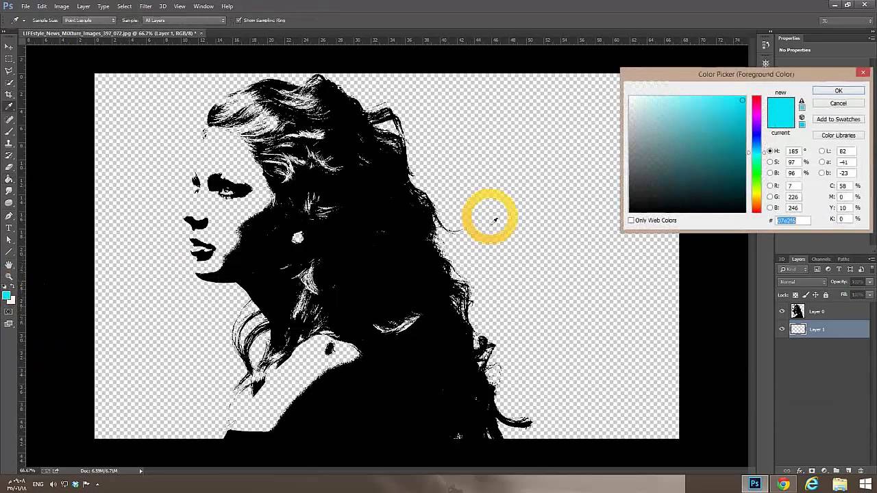
Task: Select the Smudge tool
Action: pyautogui.click(x=9, y=191)
